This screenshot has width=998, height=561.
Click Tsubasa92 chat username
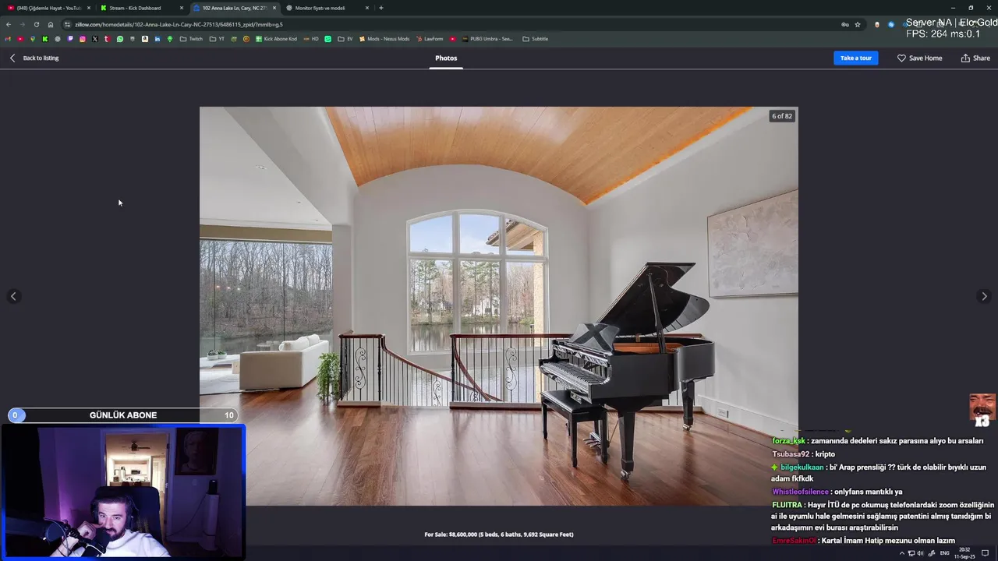coord(791,454)
